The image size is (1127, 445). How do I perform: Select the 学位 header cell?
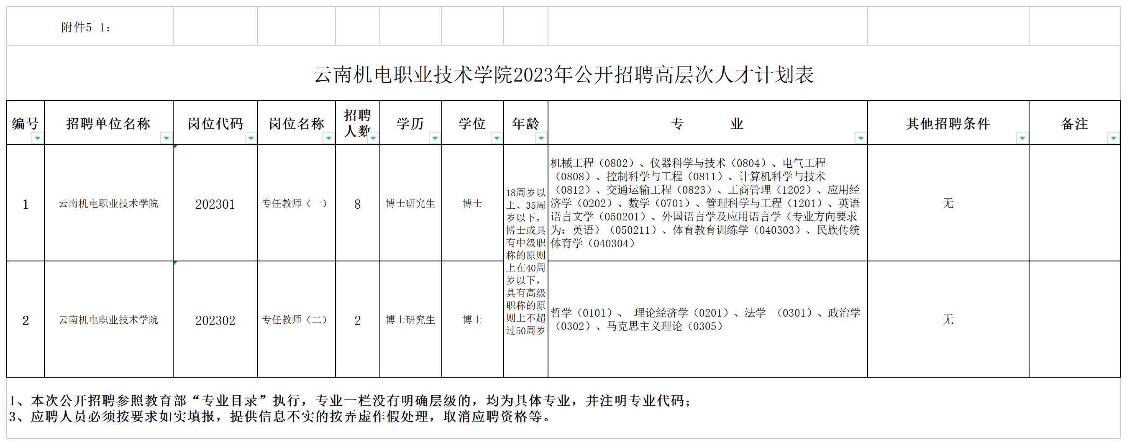click(472, 123)
